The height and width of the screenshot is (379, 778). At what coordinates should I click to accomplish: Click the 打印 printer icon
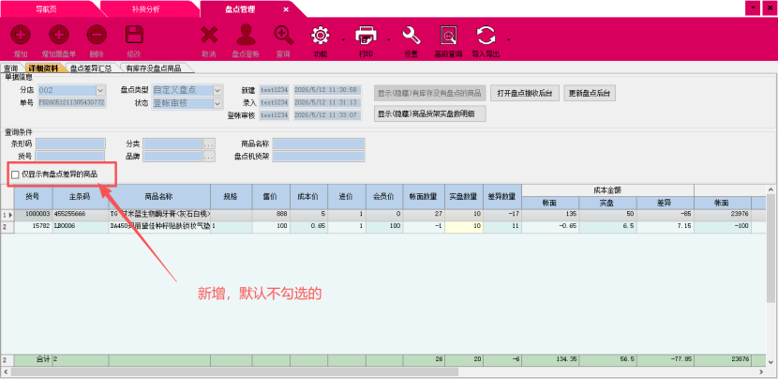(366, 36)
